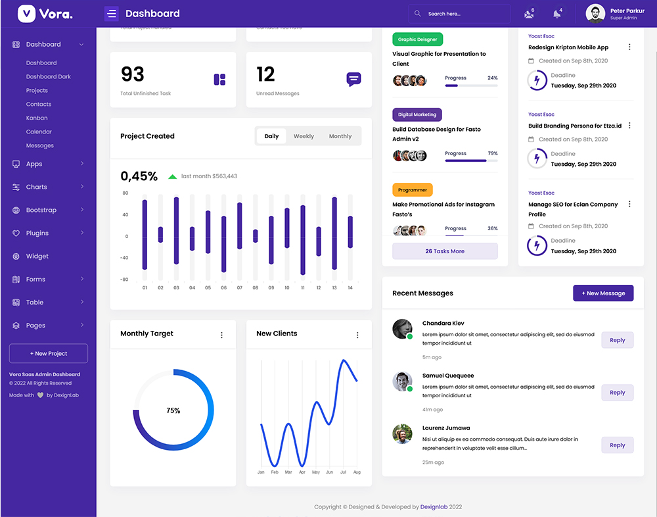The width and height of the screenshot is (657, 517).
Task: Collapse the Dashboard sidebar section
Action: tap(81, 45)
